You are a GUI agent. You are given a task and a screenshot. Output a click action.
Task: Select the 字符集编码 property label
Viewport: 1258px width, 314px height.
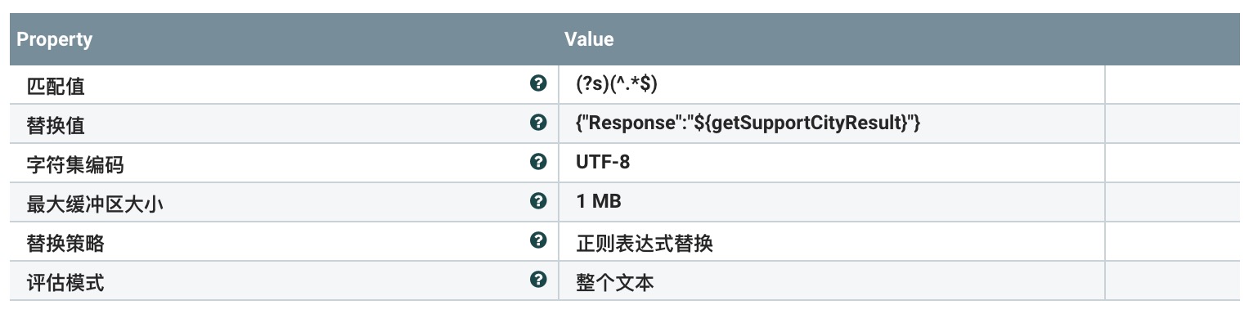point(75,164)
